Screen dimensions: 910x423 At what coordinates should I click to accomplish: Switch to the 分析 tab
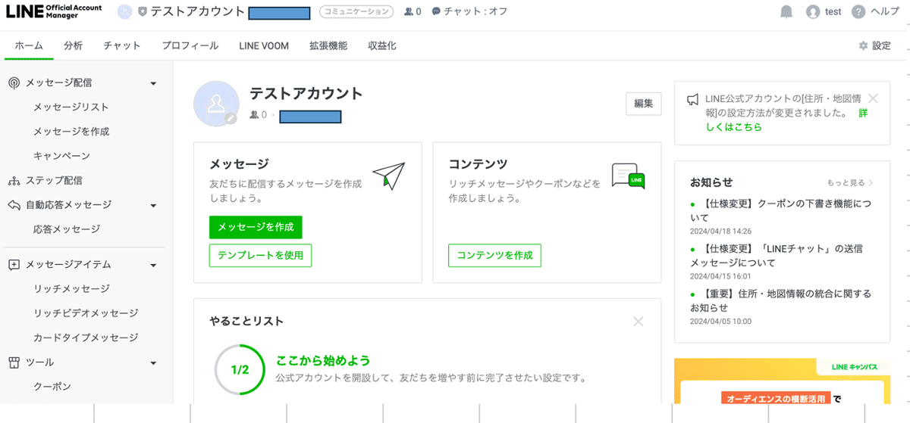[x=74, y=45]
